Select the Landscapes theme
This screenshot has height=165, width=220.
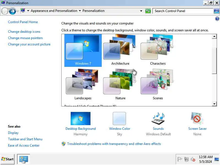[x=83, y=85]
